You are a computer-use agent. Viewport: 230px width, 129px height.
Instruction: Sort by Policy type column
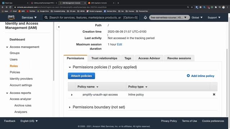138,87
